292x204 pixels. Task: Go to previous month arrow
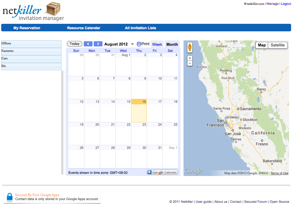(x=88, y=44)
